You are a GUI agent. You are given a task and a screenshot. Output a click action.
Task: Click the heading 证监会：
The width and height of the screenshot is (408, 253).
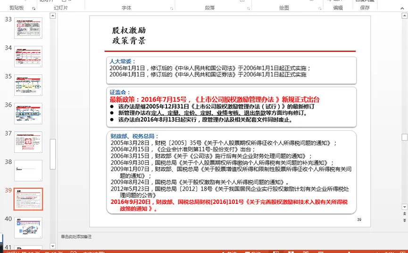point(120,92)
